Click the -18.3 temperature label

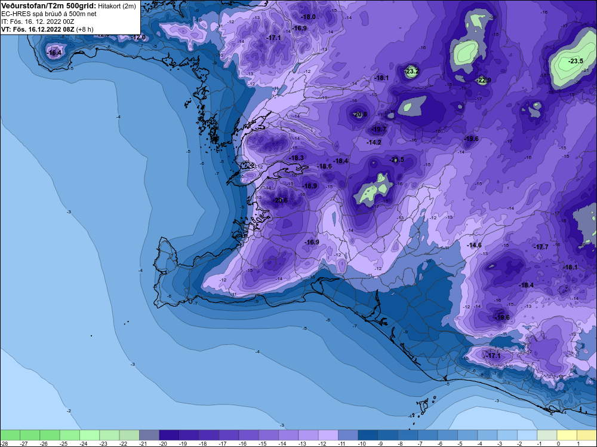(297, 158)
